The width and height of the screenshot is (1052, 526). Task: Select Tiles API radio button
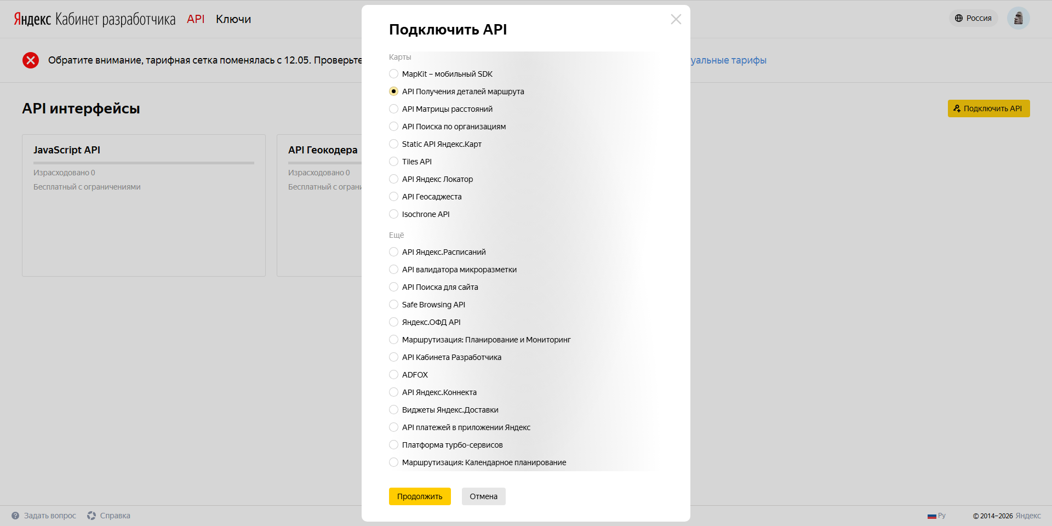pyautogui.click(x=393, y=162)
